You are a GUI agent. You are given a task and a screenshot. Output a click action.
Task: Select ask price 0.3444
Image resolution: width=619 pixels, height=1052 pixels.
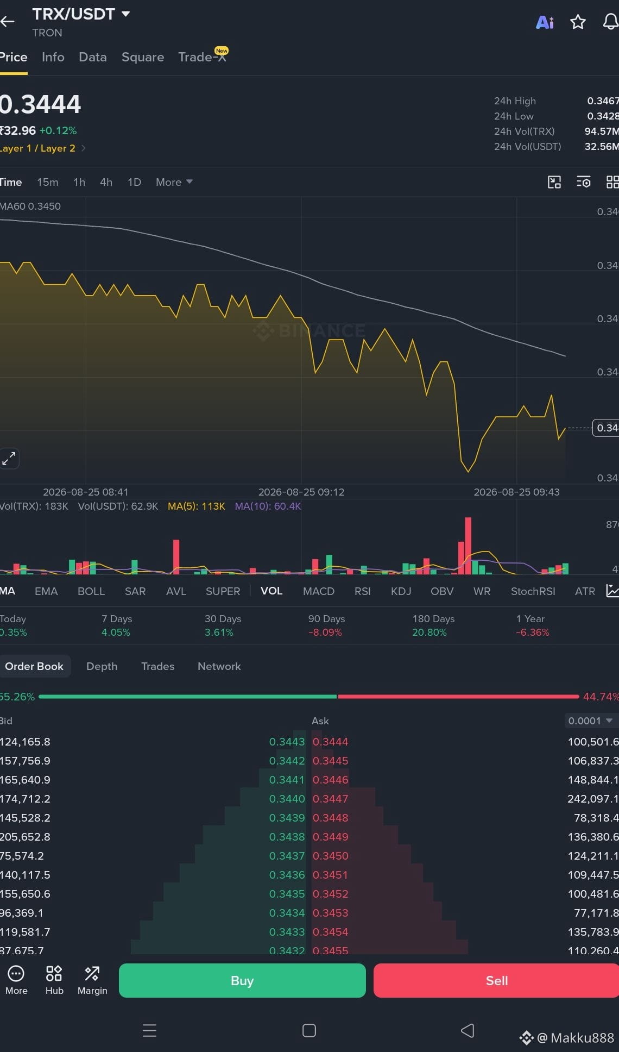pos(331,742)
